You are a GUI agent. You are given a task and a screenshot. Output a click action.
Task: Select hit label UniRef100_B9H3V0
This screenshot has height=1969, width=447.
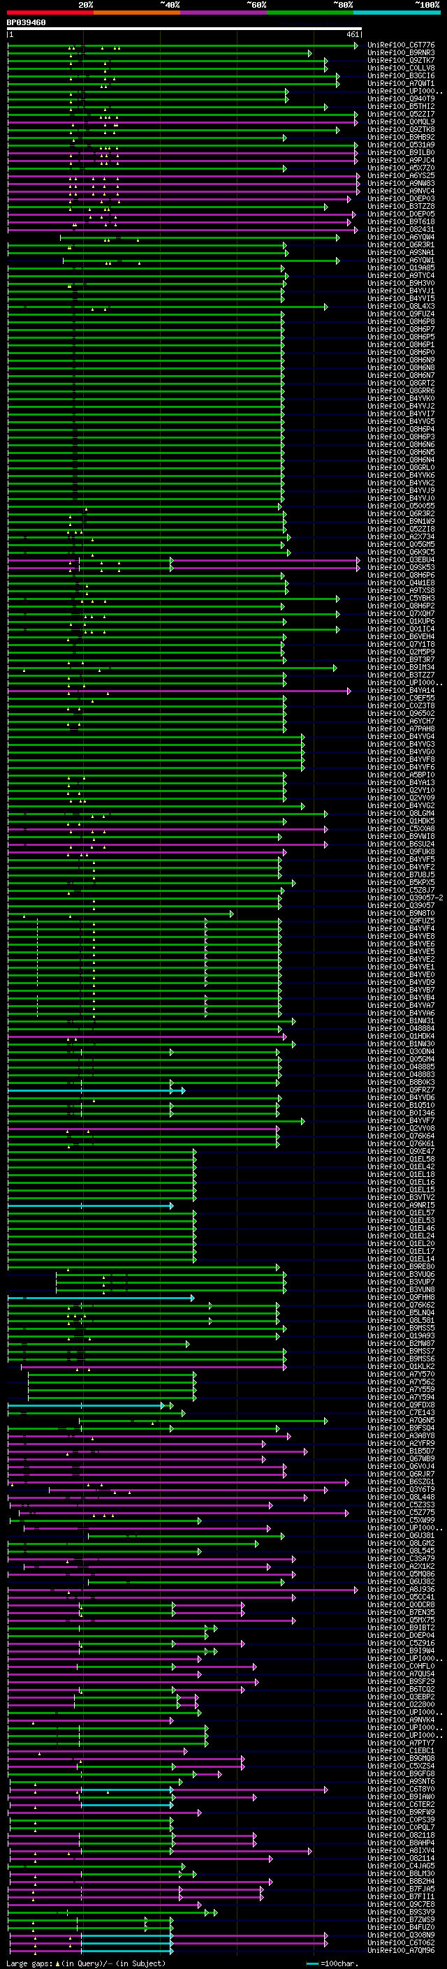pos(401,283)
